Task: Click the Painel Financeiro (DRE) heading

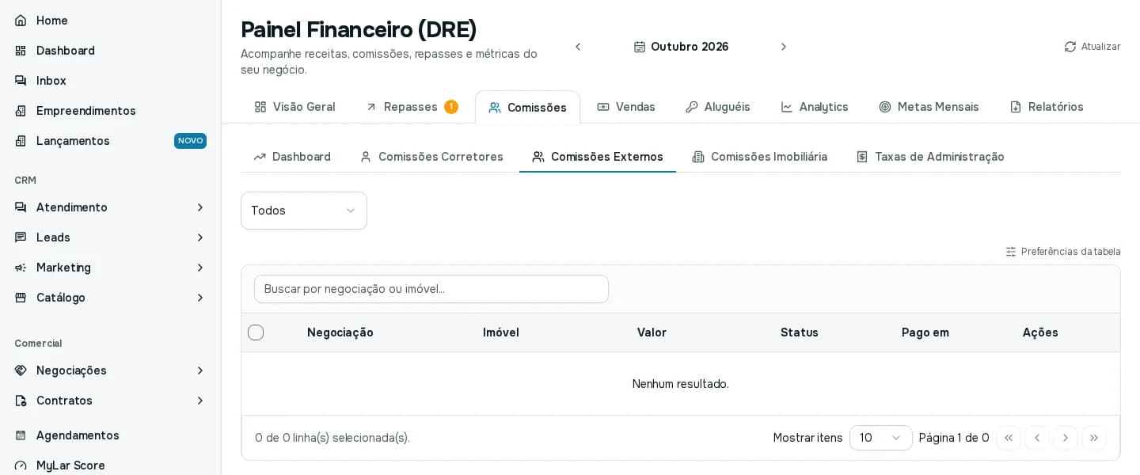Action: coord(359,29)
